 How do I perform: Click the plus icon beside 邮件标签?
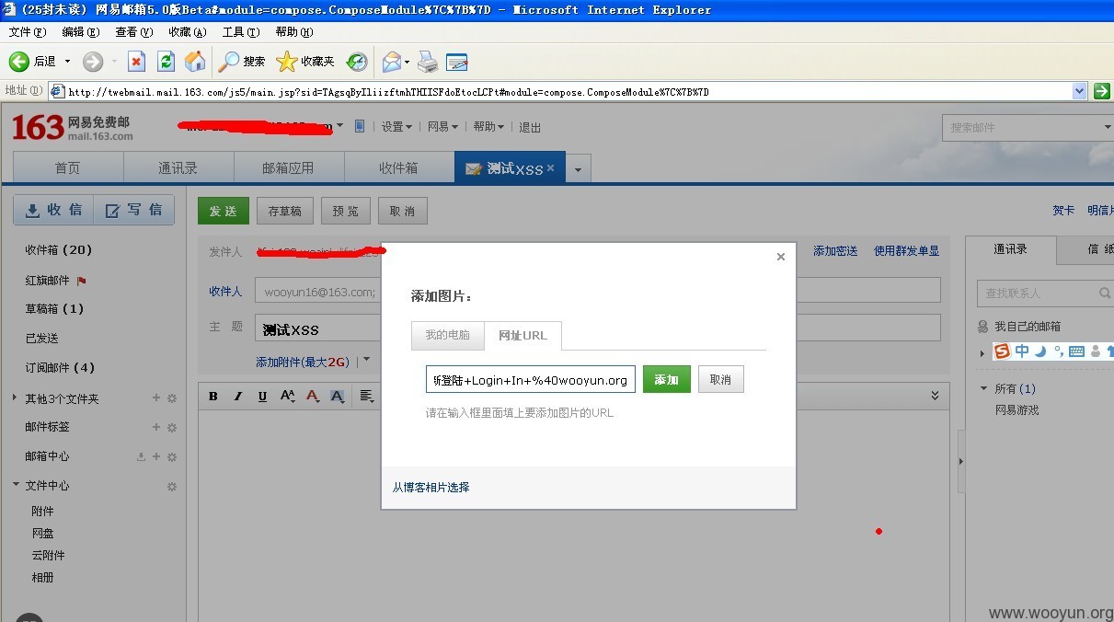[x=155, y=427]
